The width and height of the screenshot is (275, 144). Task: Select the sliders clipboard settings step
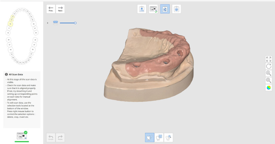(x=165, y=9)
